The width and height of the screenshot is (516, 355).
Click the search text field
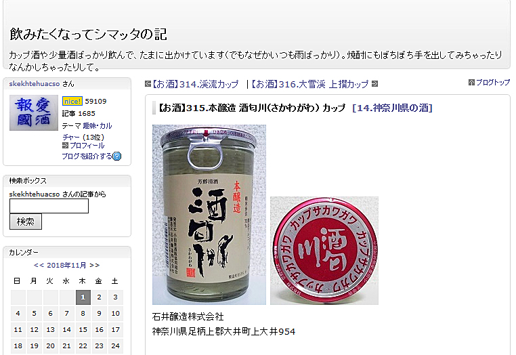tap(49, 206)
